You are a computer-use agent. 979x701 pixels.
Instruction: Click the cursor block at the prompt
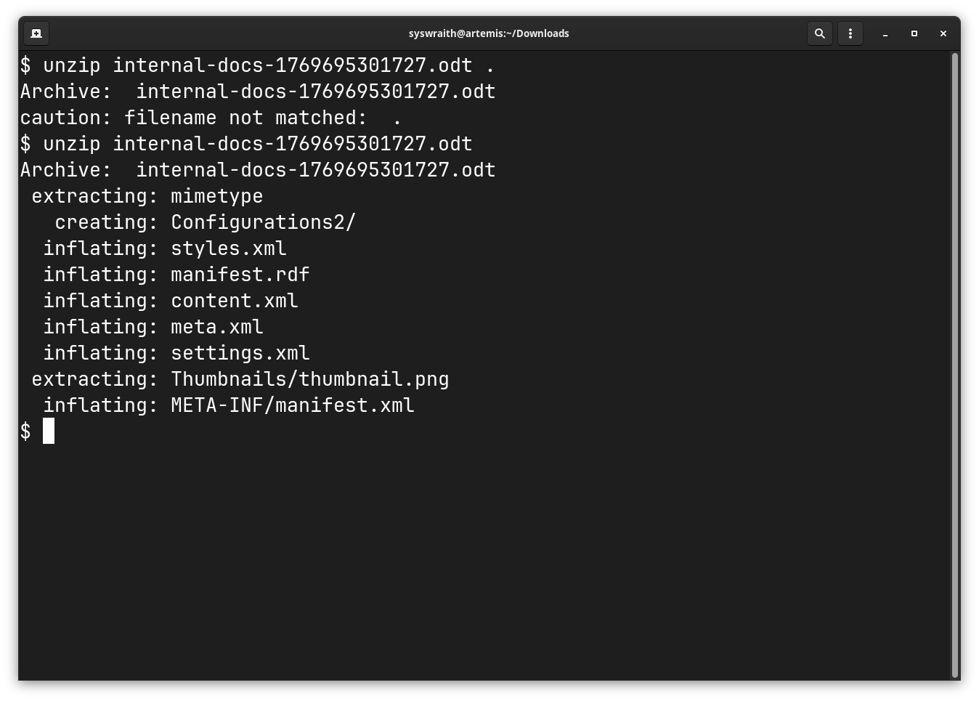(49, 431)
